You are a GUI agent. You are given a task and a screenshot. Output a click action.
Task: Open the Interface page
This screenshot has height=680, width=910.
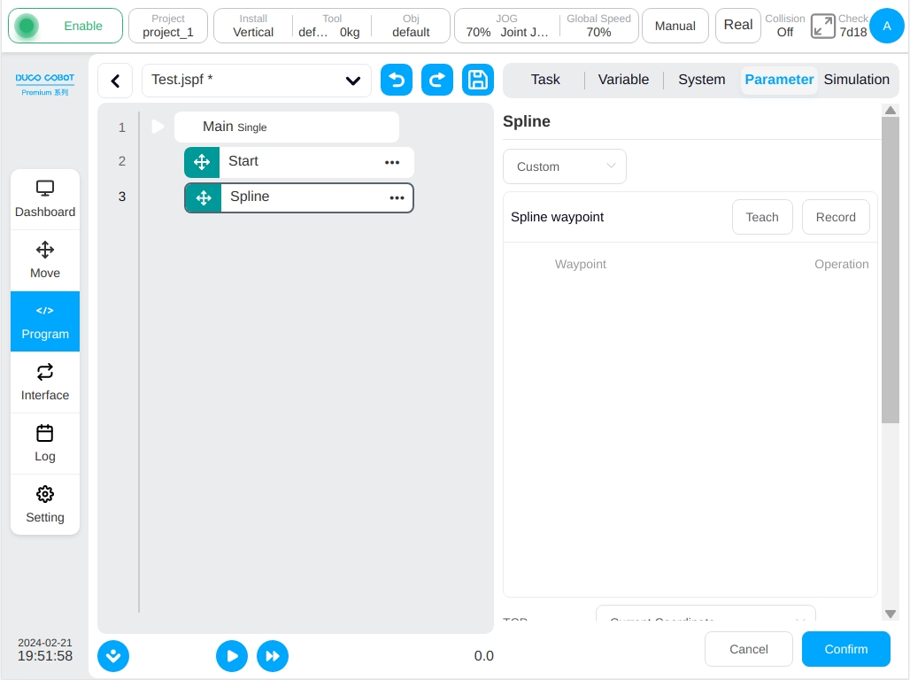click(x=44, y=382)
